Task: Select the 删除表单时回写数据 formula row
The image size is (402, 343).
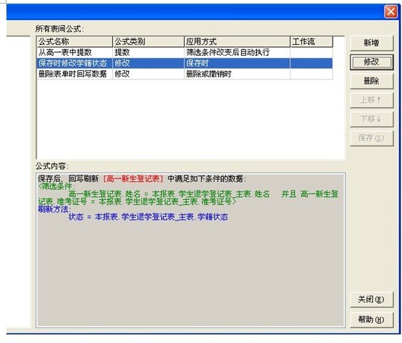Action: coord(185,74)
